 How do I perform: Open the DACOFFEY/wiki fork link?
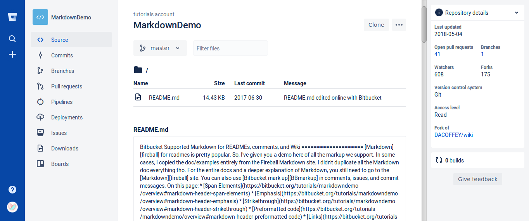point(453,135)
